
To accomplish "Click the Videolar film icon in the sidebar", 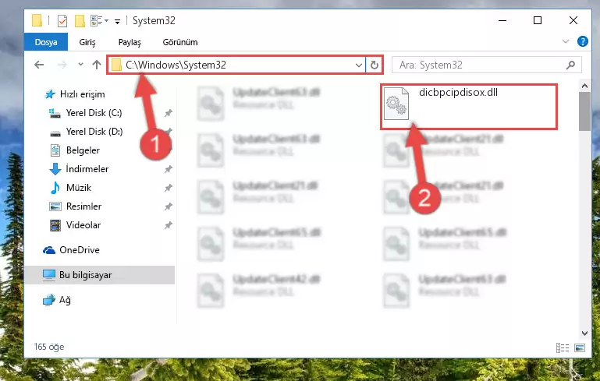I will pos(55,225).
